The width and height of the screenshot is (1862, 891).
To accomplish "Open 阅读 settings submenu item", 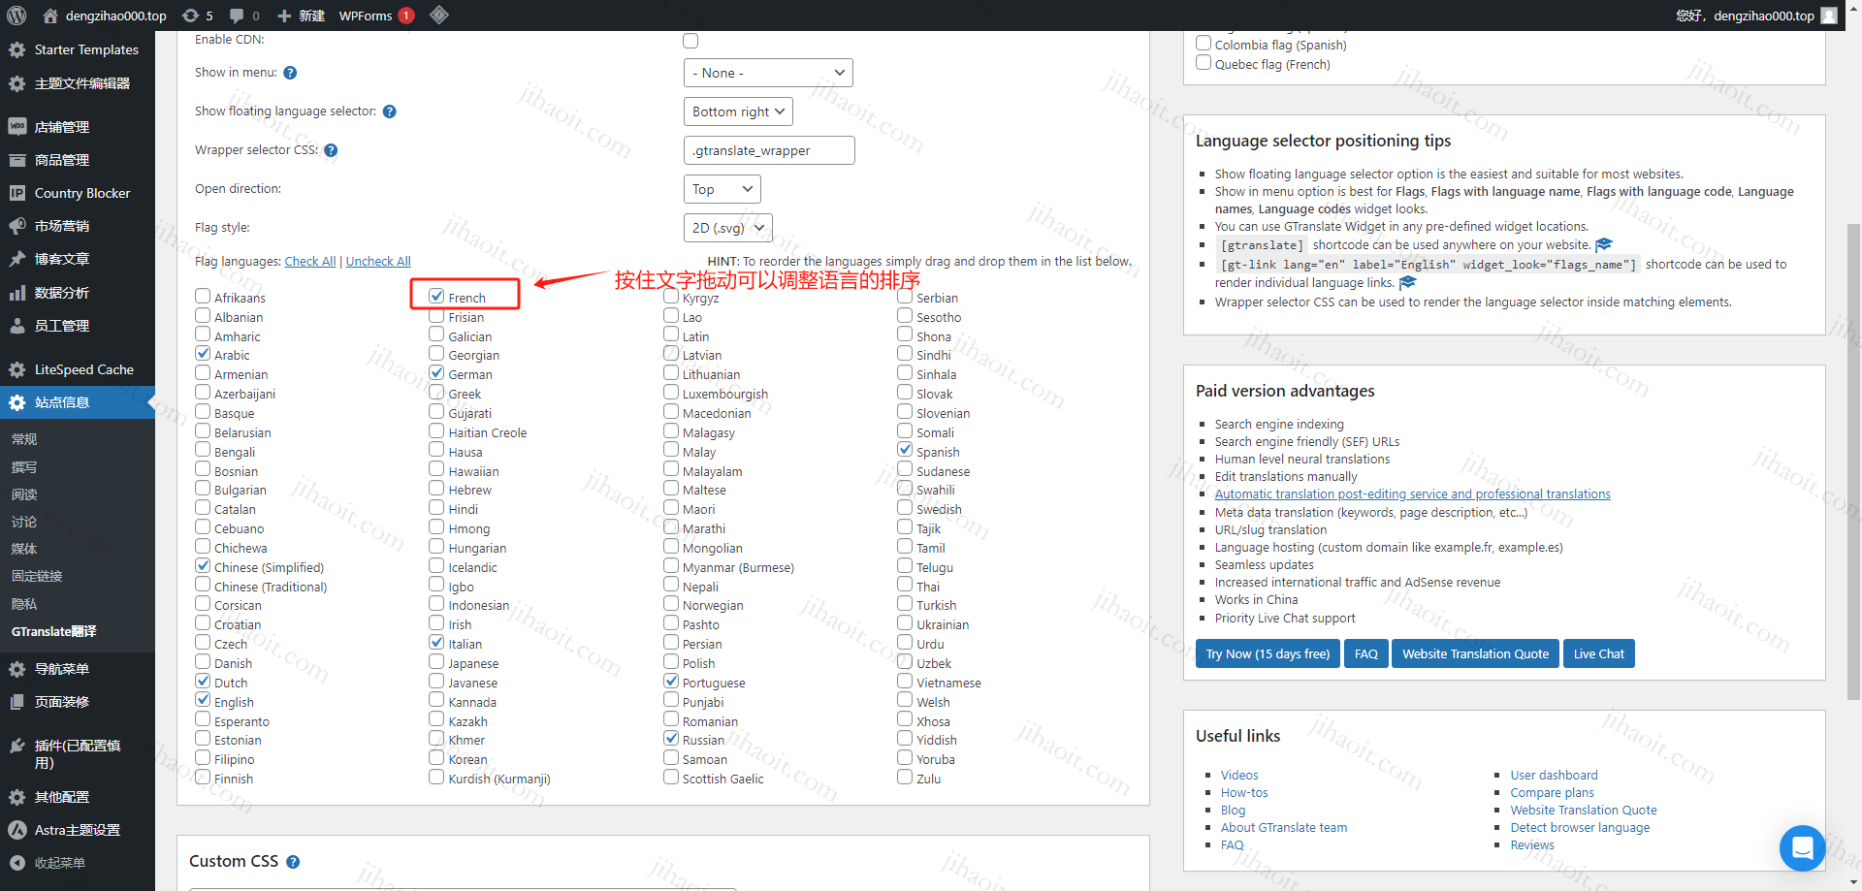I will (24, 494).
